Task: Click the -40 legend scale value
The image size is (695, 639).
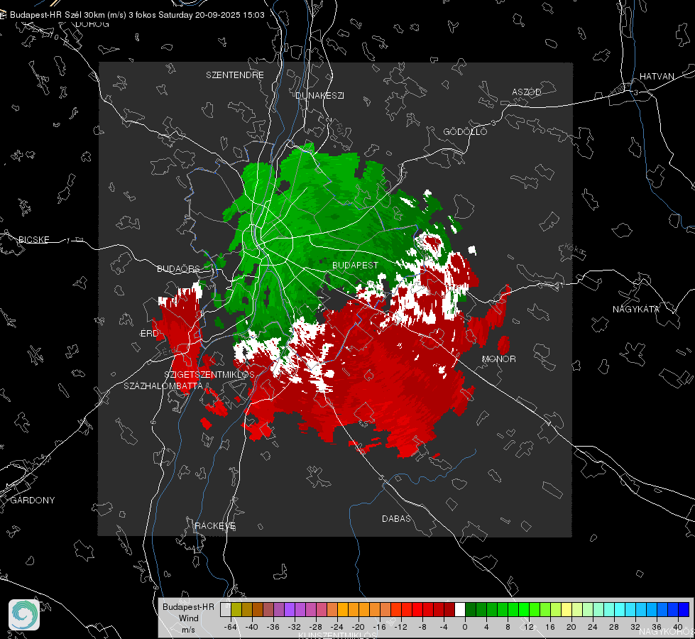Action: coord(252,627)
